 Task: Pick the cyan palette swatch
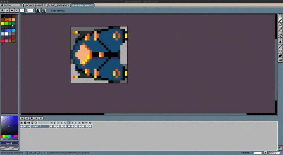pos(13,30)
